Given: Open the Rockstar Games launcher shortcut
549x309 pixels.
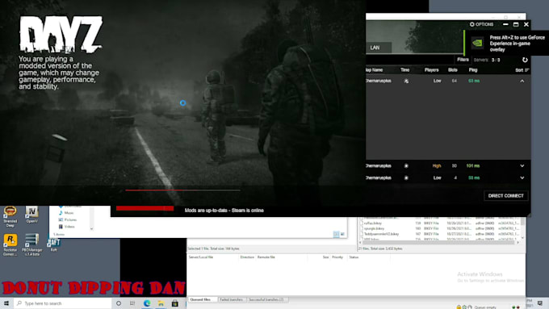Looking at the screenshot, I should [10, 245].
